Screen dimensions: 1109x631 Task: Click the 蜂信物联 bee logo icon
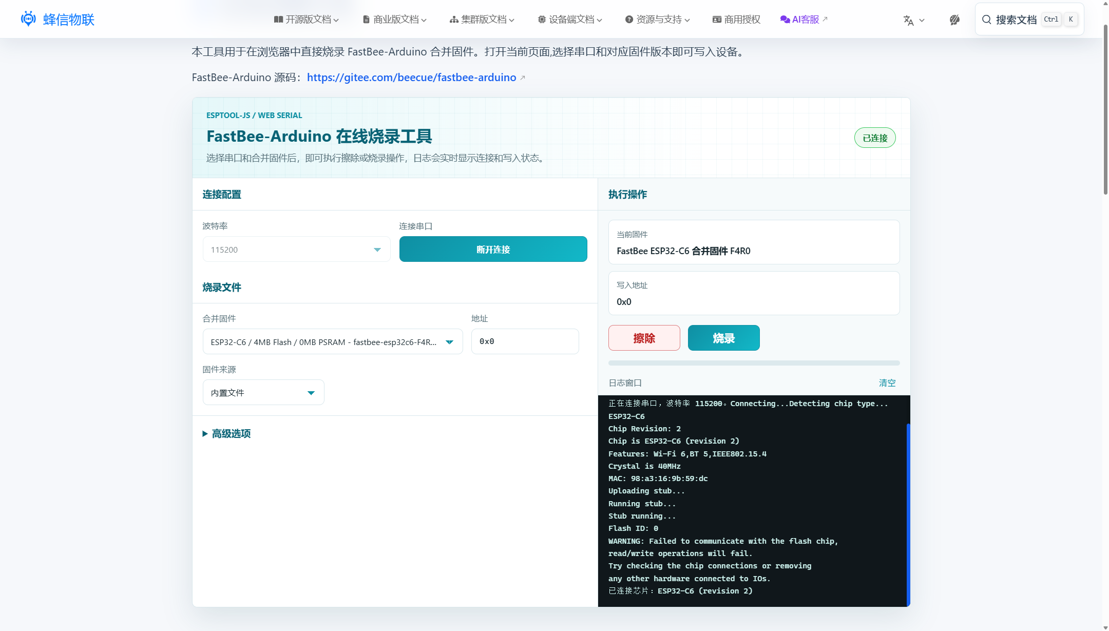point(28,19)
